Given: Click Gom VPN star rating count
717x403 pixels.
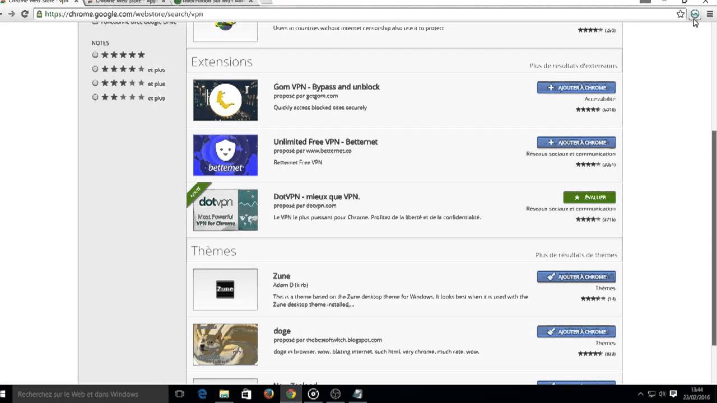Looking at the screenshot, I should (x=609, y=110).
